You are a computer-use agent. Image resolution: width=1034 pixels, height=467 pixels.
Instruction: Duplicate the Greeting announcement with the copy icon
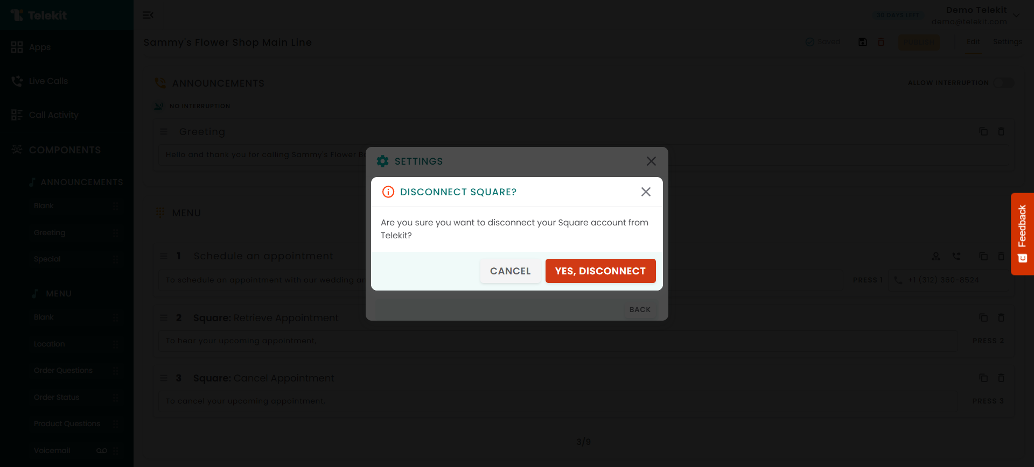pyautogui.click(x=983, y=132)
